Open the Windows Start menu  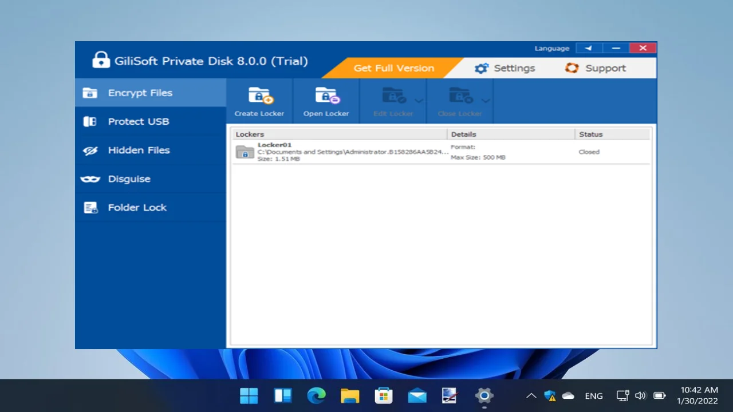point(249,395)
